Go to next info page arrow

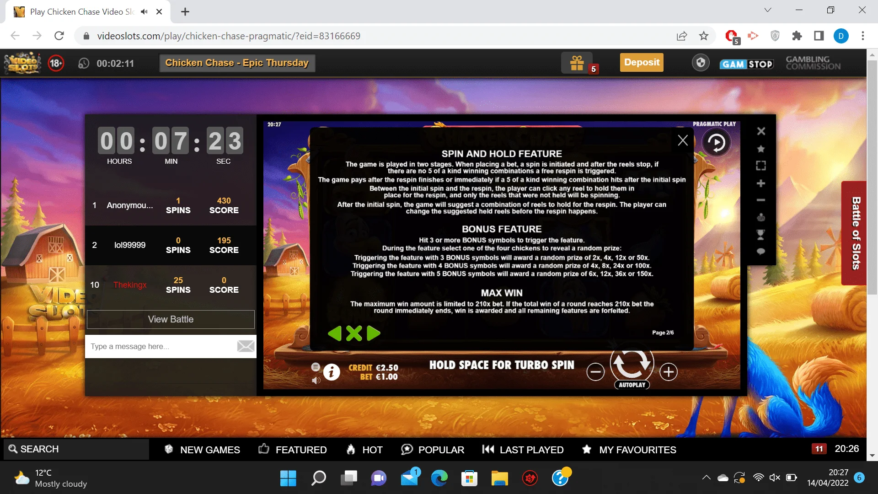pyautogui.click(x=374, y=333)
